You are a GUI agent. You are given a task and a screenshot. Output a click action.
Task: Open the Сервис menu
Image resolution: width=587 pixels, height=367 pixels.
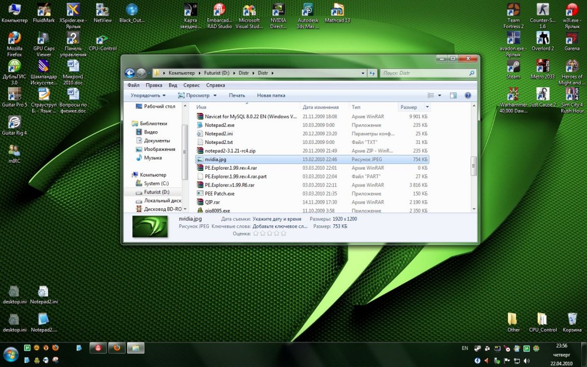pyautogui.click(x=191, y=85)
